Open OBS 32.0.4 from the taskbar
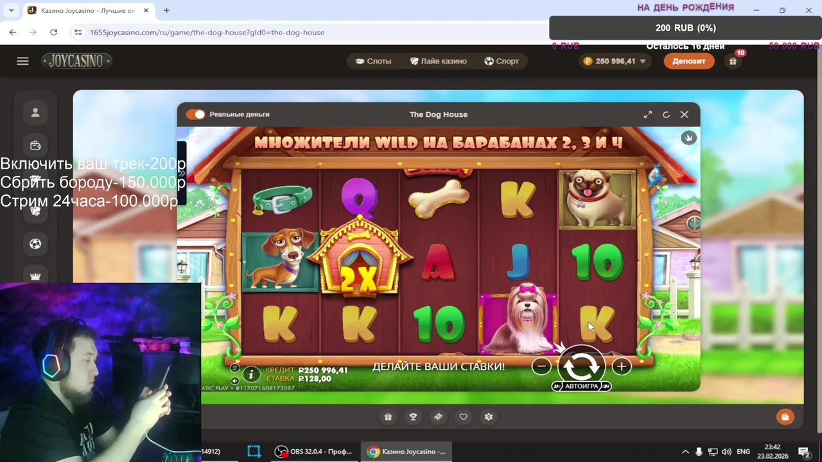The height and width of the screenshot is (462, 822). pyautogui.click(x=315, y=452)
